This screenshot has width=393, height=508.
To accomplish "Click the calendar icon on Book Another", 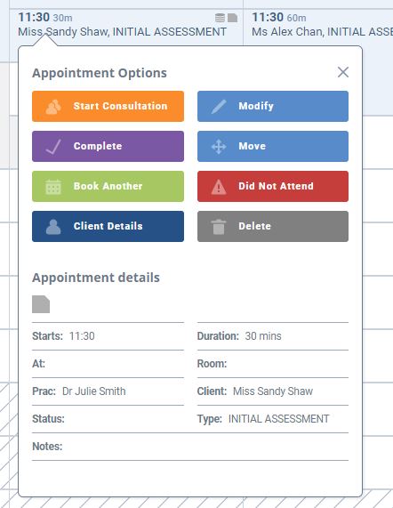I will [53, 187].
